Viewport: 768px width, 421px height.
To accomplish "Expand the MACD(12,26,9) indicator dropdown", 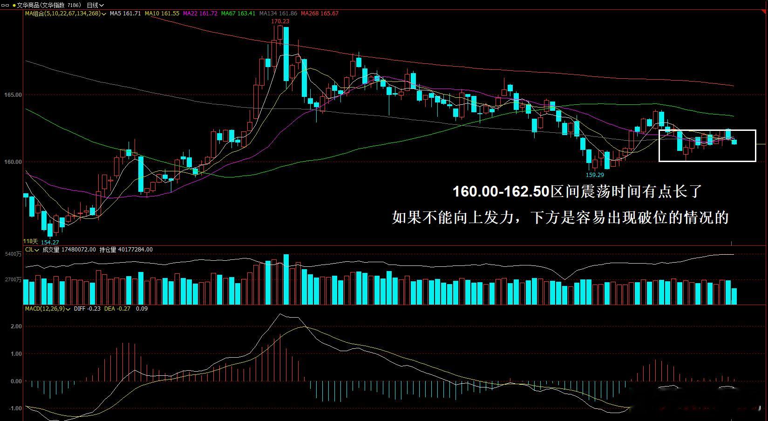I will tap(68, 309).
